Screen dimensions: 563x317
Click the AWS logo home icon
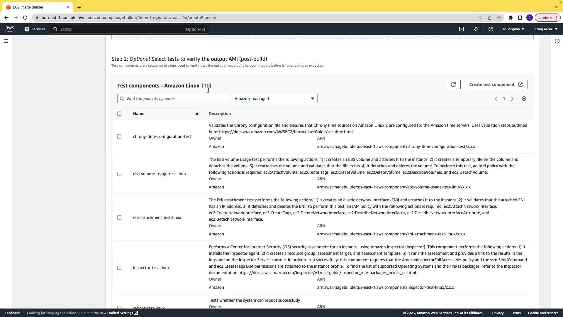coord(10,29)
